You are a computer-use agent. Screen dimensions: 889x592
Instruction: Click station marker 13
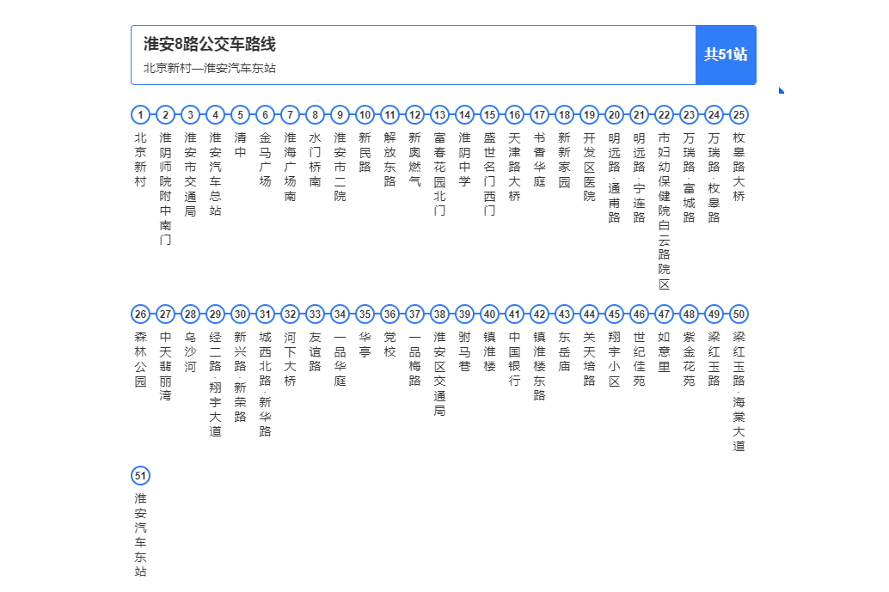point(440,115)
